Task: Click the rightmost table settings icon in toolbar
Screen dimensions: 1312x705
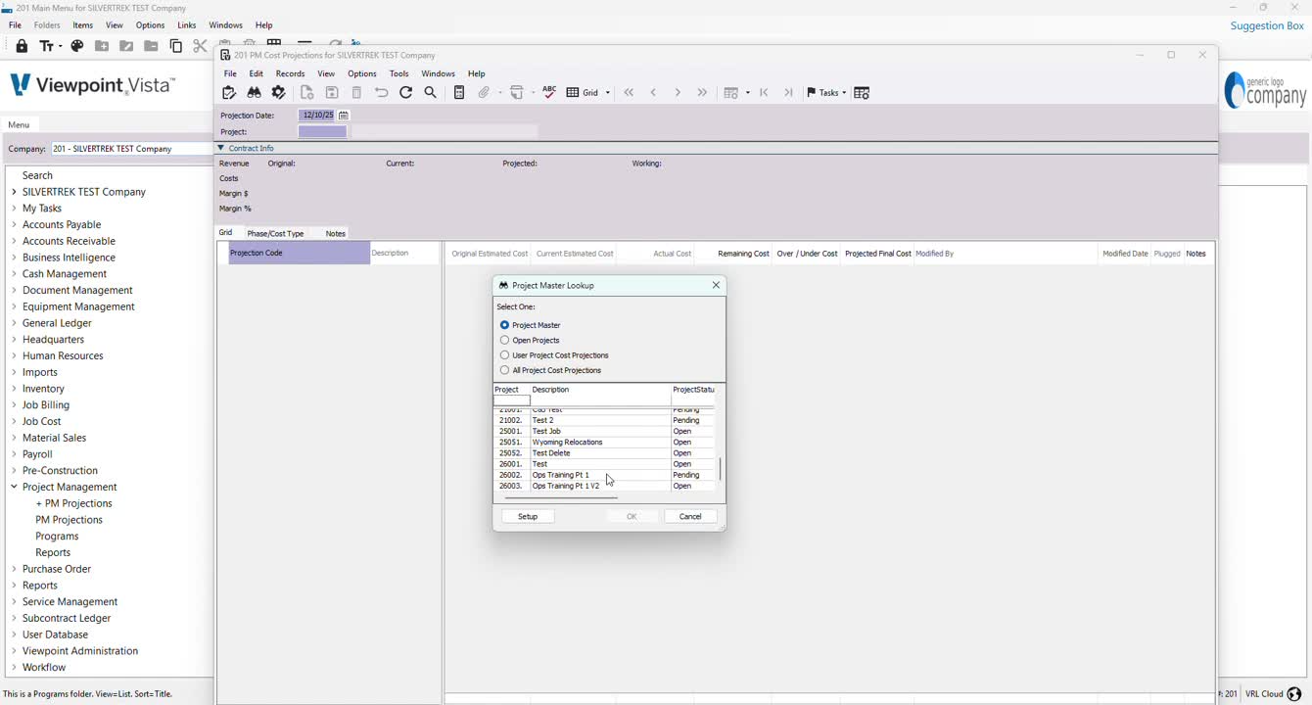Action: 862,93
